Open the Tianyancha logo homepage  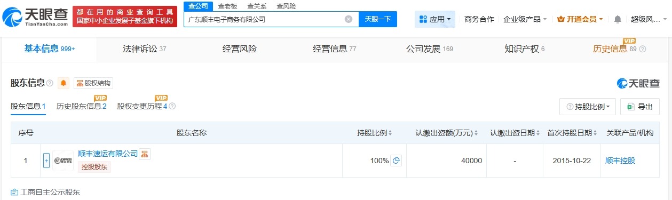(x=35, y=18)
